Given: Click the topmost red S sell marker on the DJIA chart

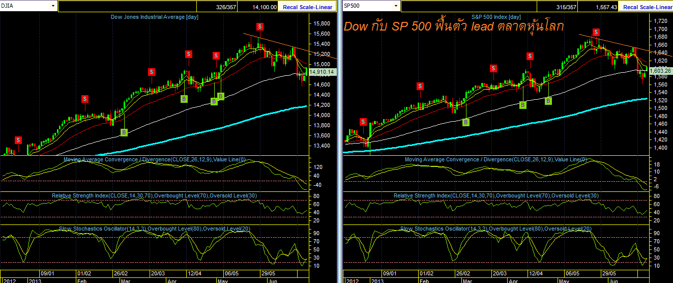Looking at the screenshot, I should point(259,26).
